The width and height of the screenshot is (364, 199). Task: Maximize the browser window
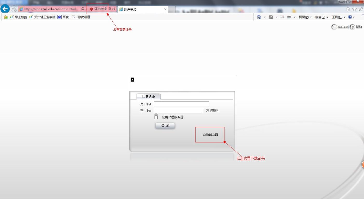(x=348, y=2)
